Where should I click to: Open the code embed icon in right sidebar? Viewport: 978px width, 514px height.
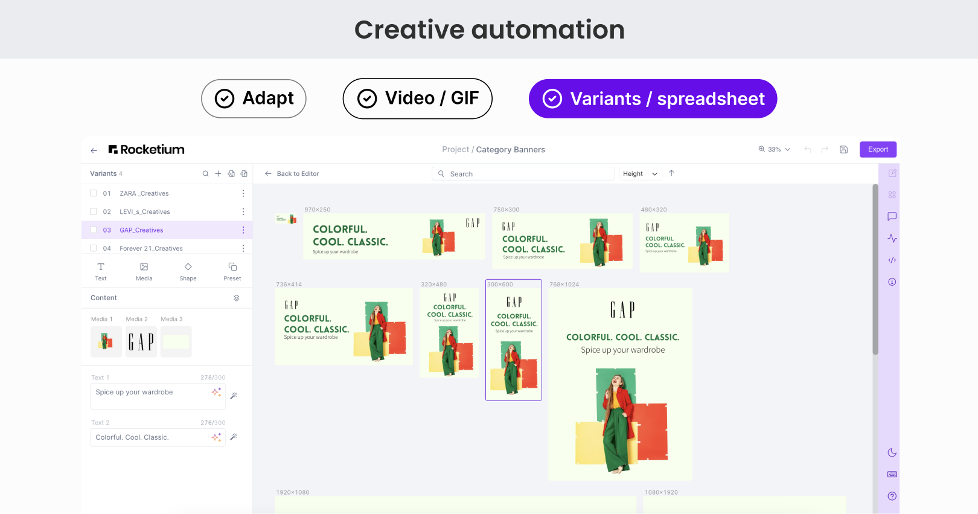892,260
